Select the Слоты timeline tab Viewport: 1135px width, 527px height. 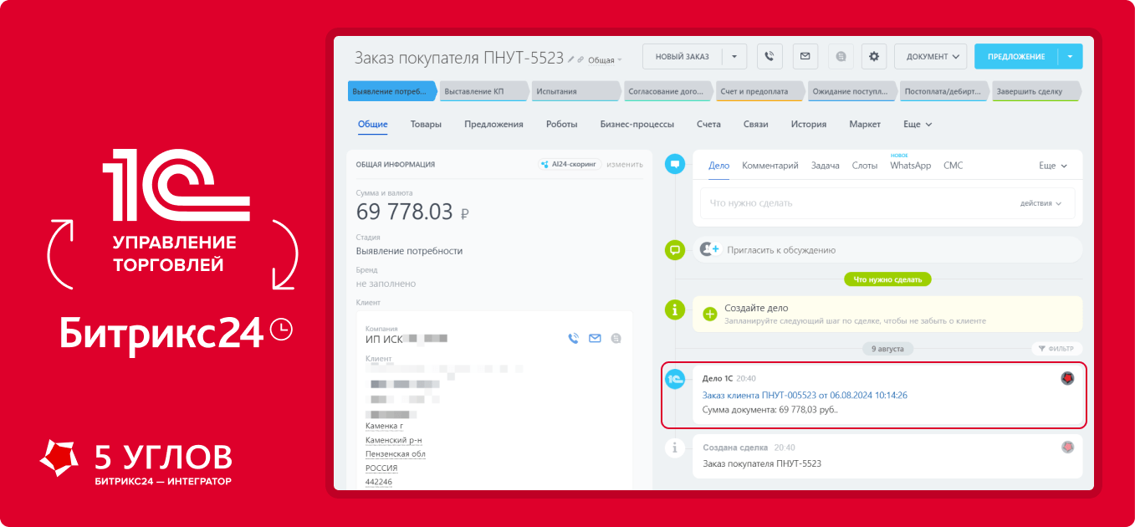[x=865, y=166]
